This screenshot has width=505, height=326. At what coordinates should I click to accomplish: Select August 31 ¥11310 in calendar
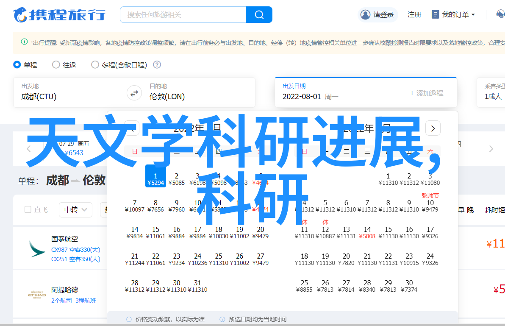(197, 286)
